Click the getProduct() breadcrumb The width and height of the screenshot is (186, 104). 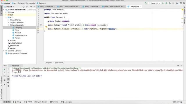[x=59, y=63]
